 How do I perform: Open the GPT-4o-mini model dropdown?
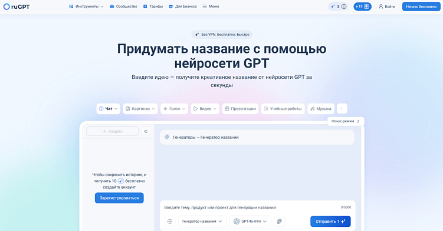coord(250,222)
